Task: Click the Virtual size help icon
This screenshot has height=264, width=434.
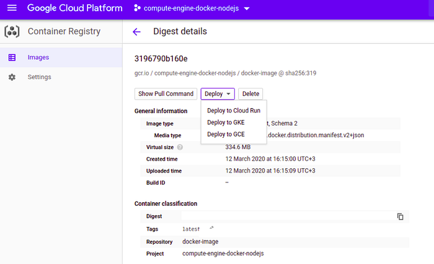Action: click(180, 147)
